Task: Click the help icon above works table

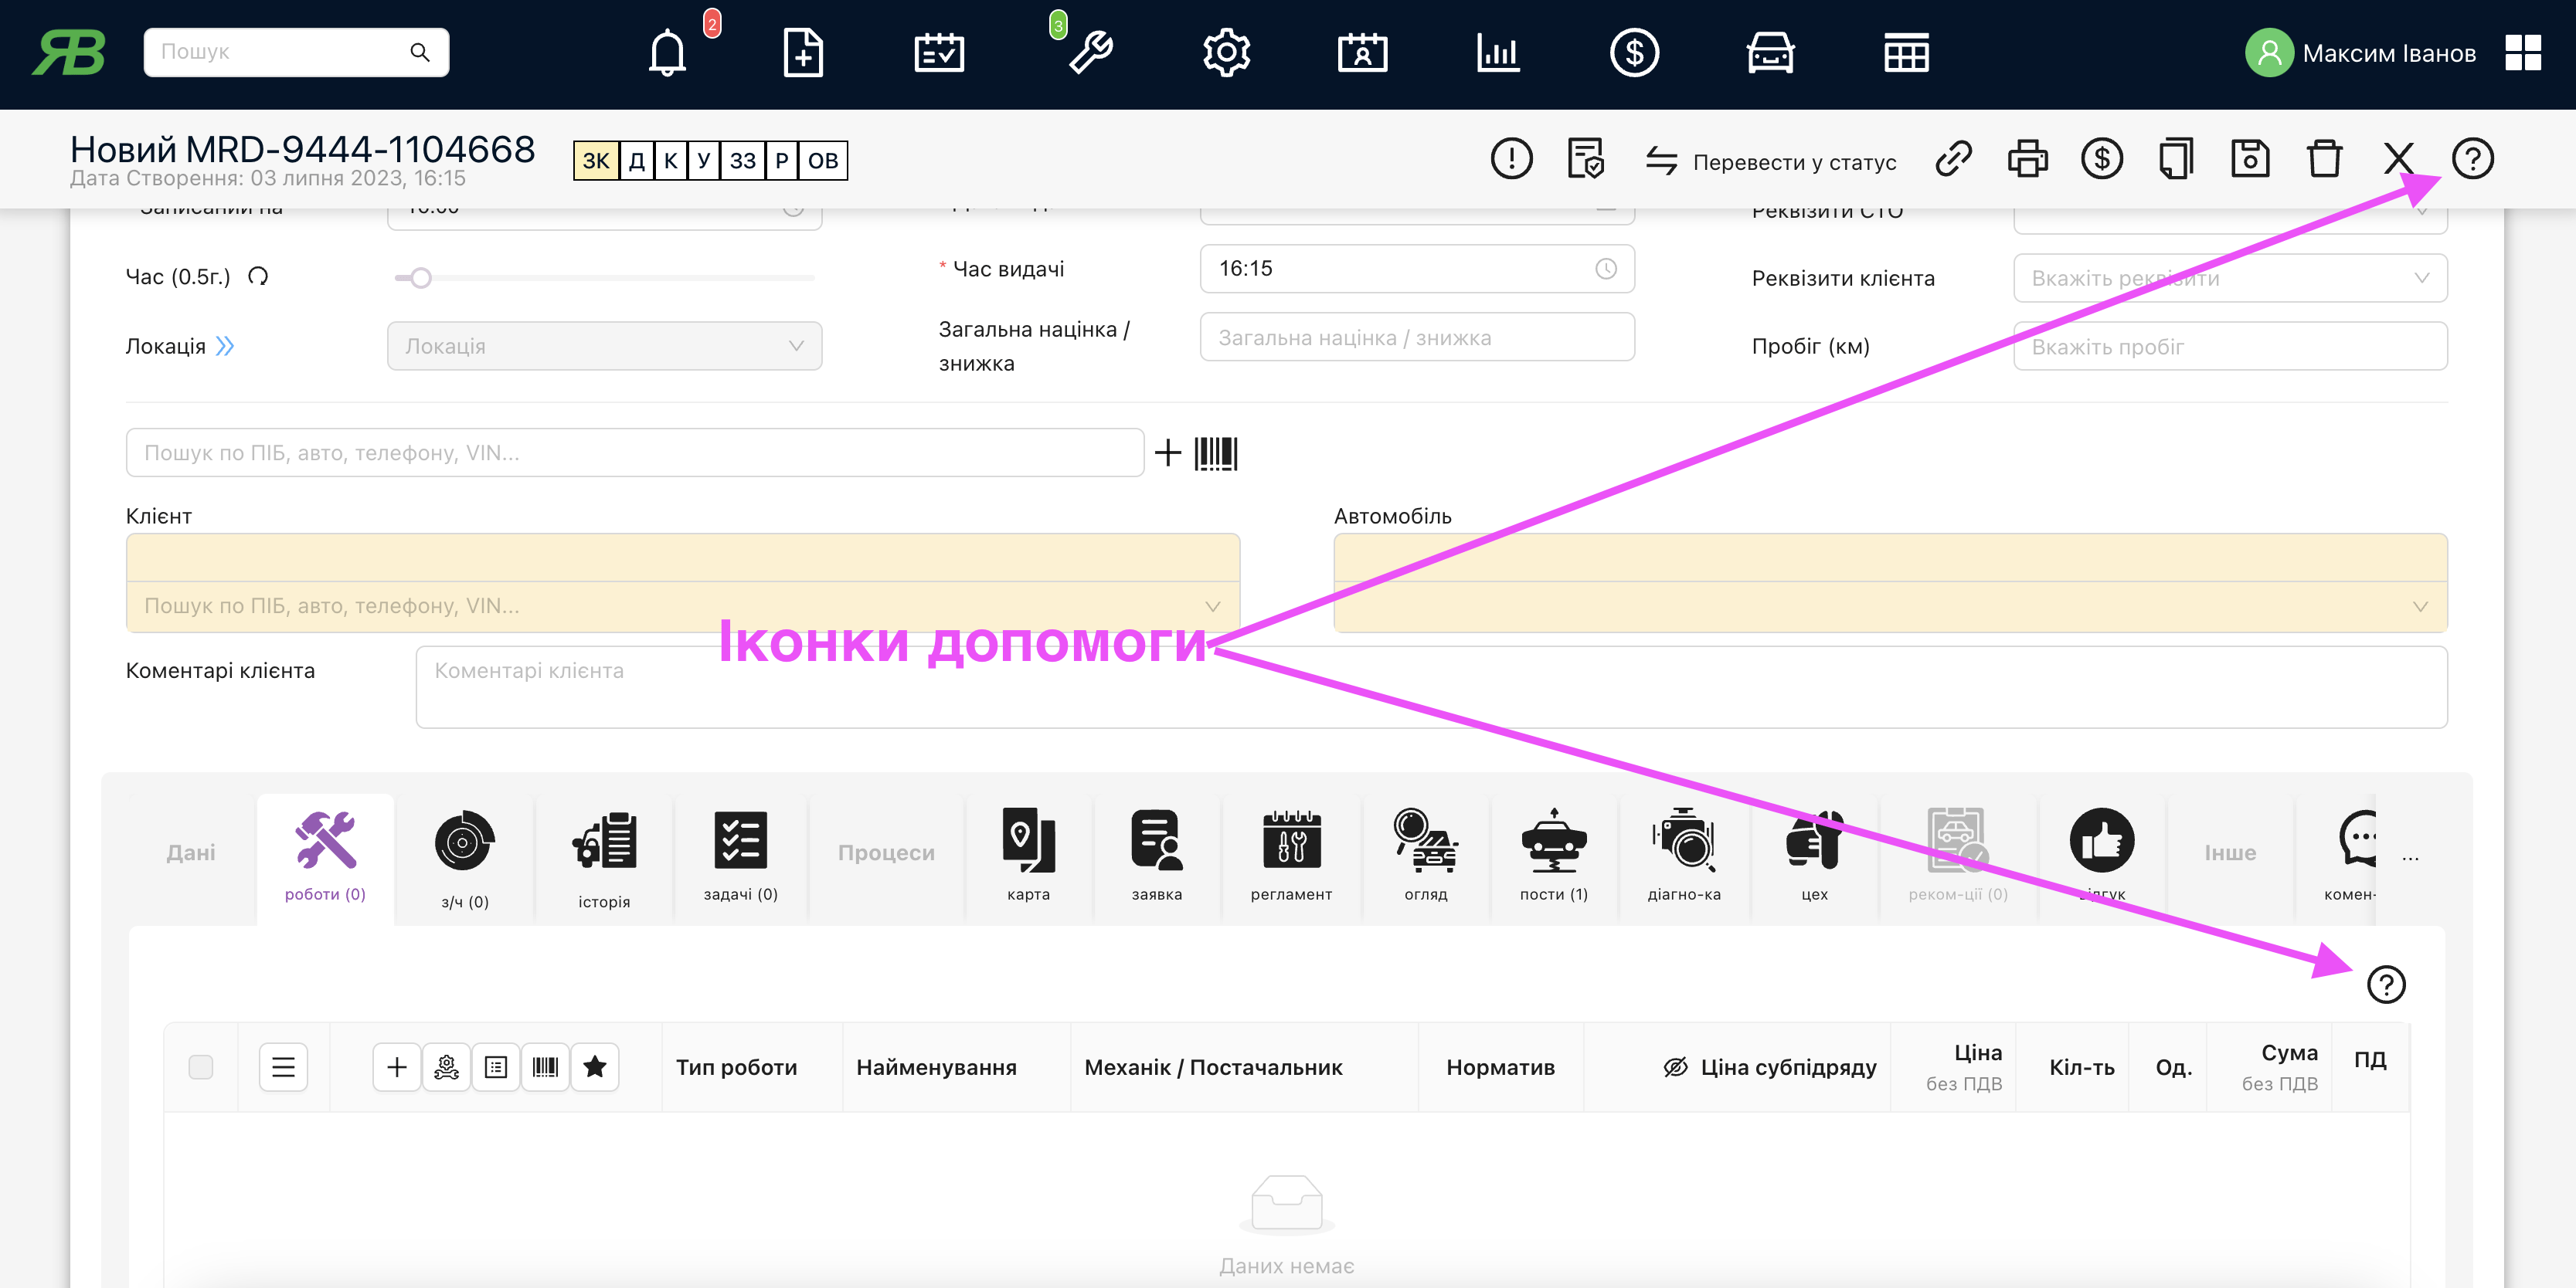Action: (2385, 985)
